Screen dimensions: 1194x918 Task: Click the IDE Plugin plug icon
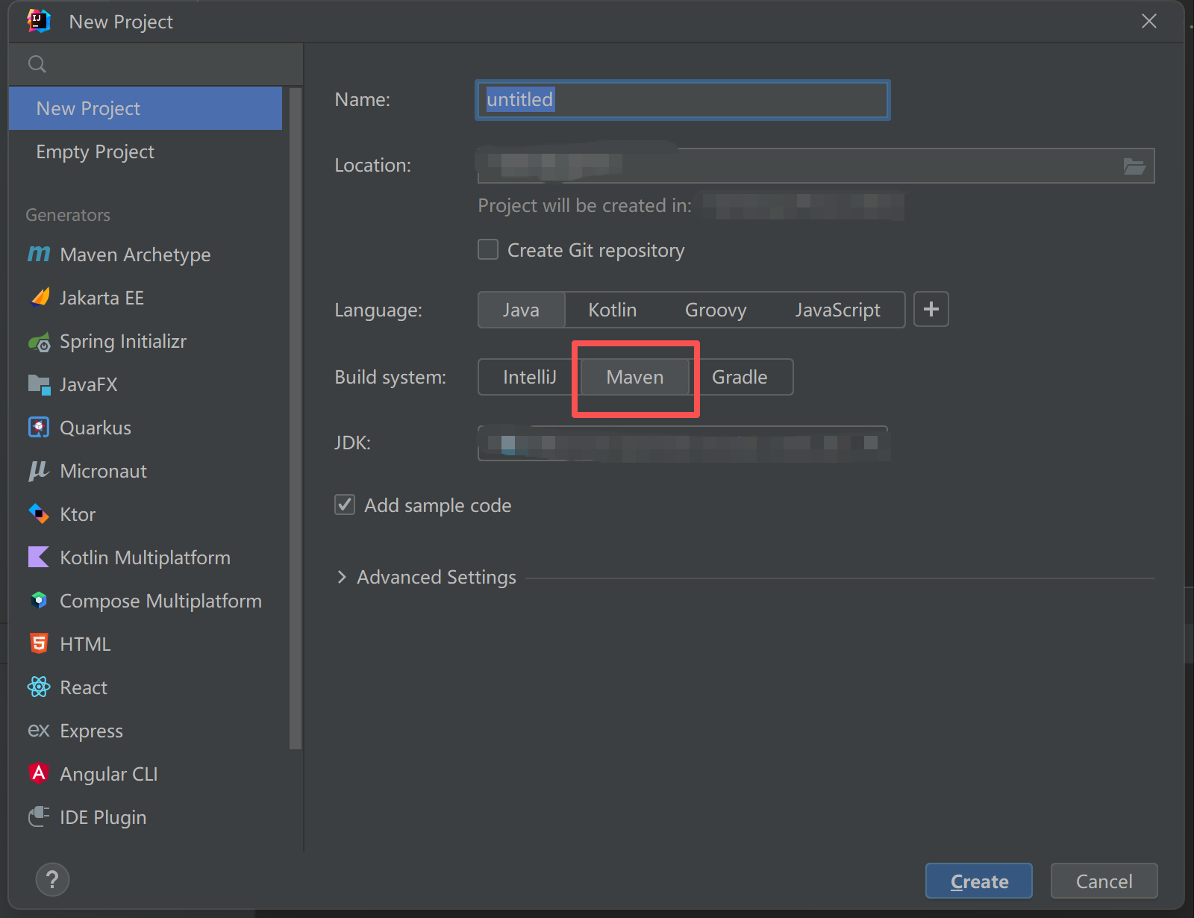(x=39, y=816)
